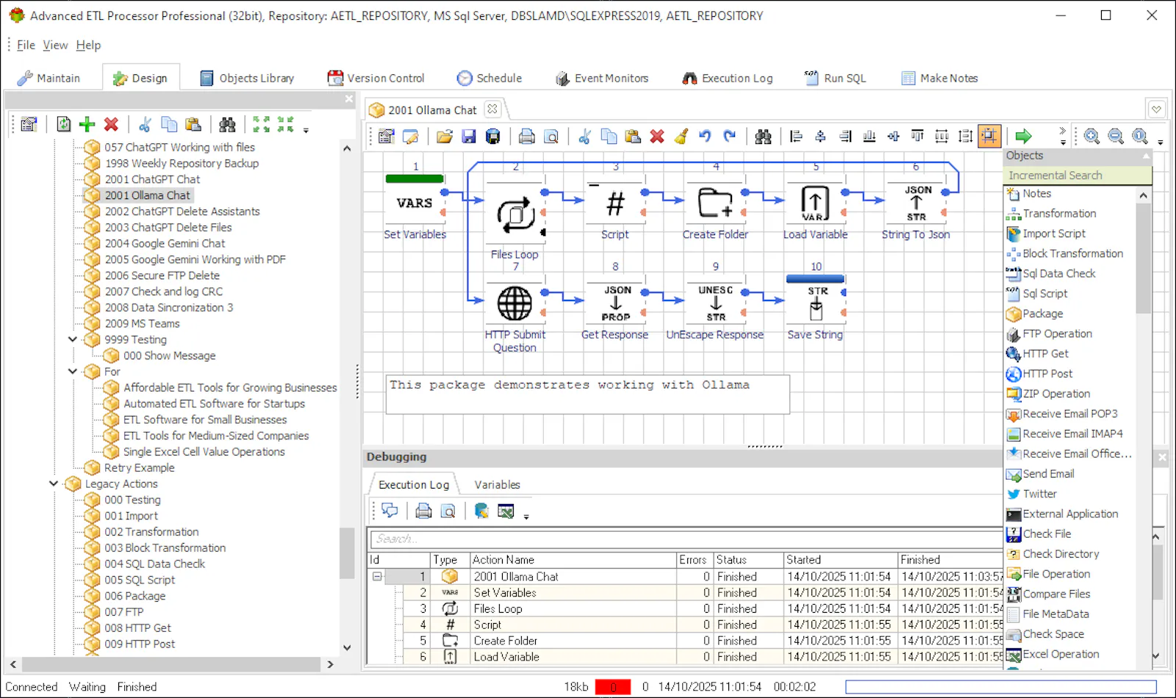Collapse the 9999 Testing tree node
Viewport: 1176px width, 698px height.
[73, 339]
